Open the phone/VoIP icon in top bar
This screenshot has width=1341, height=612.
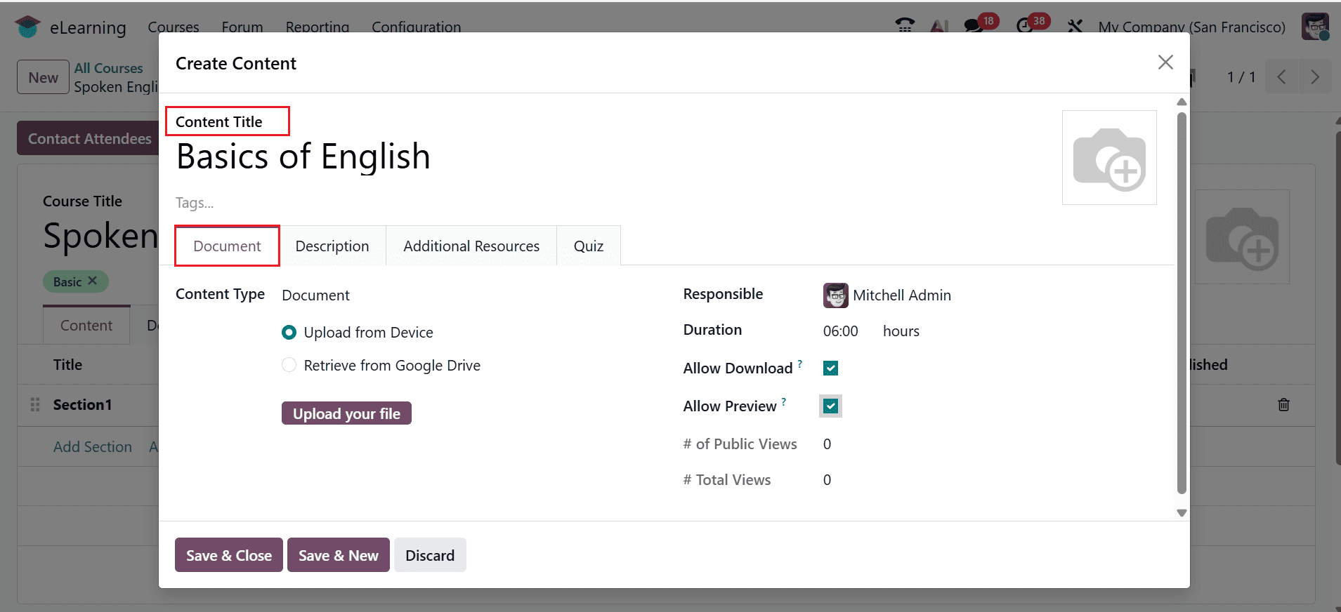click(x=905, y=26)
